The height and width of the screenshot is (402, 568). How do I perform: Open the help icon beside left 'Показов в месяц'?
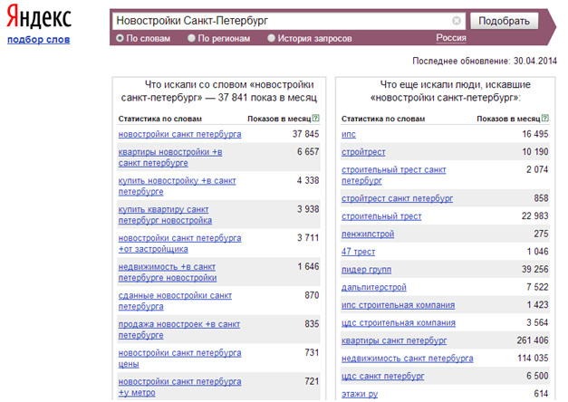316,118
